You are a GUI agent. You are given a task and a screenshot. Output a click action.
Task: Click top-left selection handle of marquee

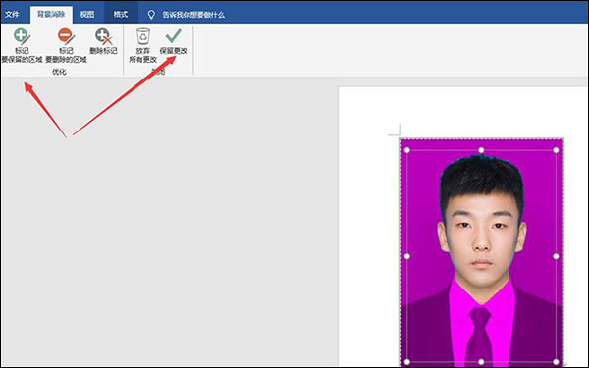point(406,150)
